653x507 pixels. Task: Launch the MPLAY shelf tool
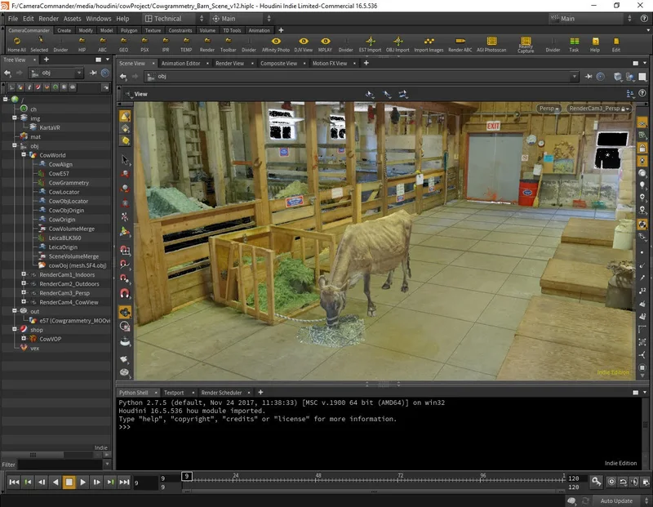325,44
